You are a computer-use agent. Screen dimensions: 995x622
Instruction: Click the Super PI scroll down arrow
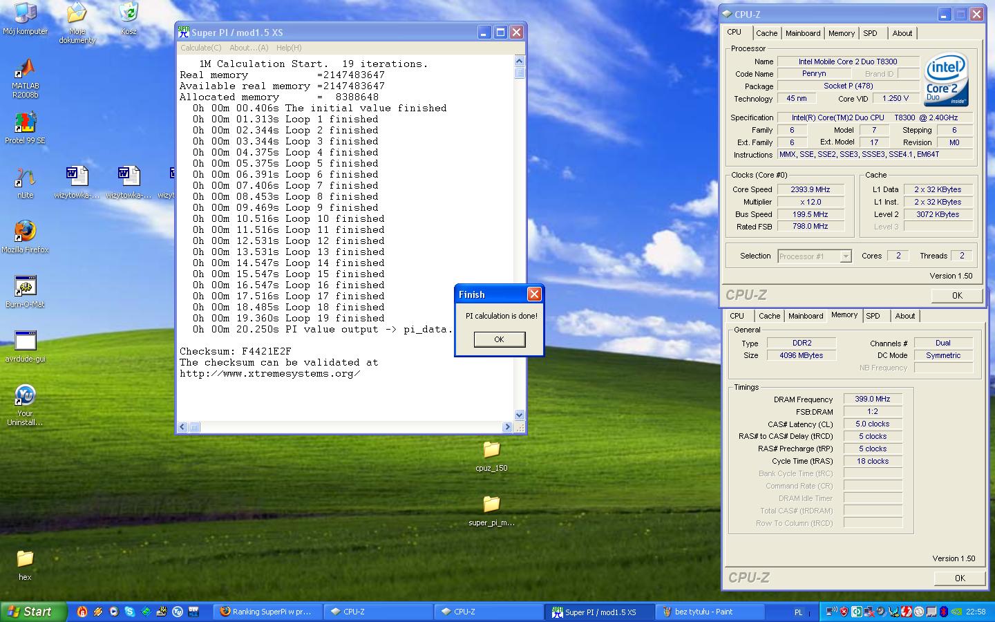pos(520,415)
